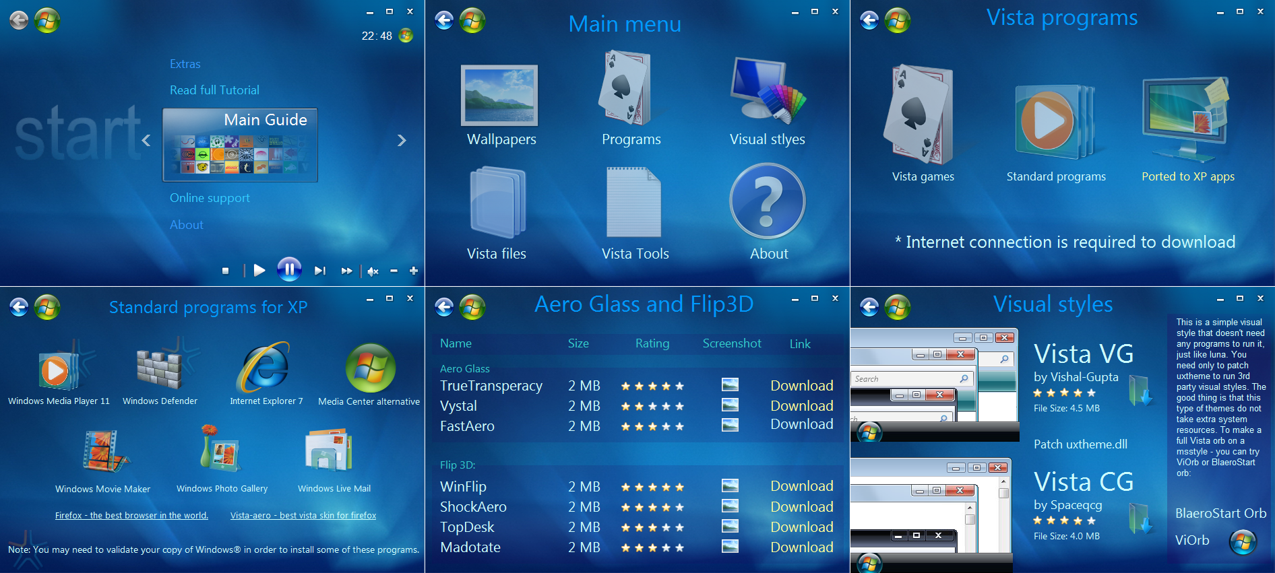Screen dimensions: 1275x573
Task: Click fast forward button
Action: 346,271
